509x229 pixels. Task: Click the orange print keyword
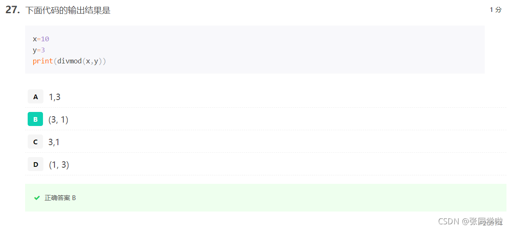(x=43, y=61)
